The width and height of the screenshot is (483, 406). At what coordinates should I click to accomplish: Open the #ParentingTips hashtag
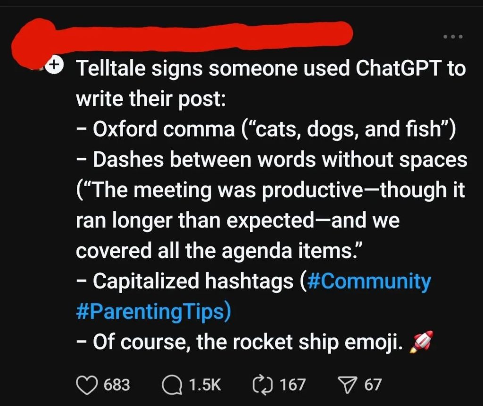click(x=150, y=312)
